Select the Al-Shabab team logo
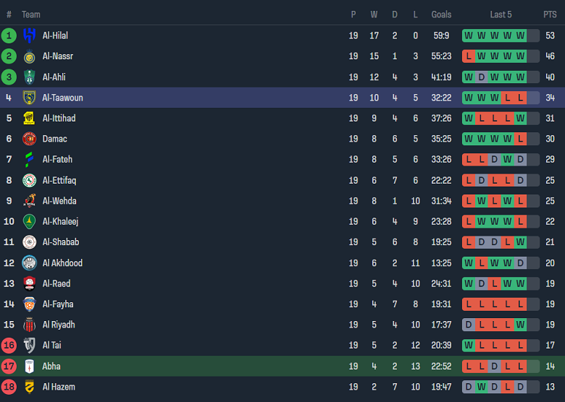 [29, 242]
